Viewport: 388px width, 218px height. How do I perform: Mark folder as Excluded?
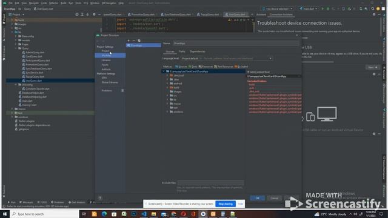pos(241,67)
